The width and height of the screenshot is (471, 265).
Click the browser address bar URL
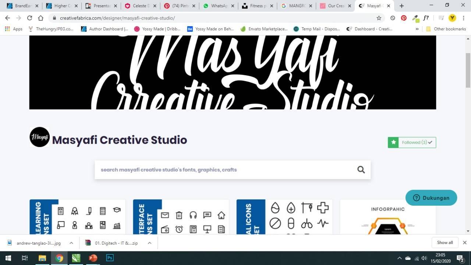click(x=117, y=18)
